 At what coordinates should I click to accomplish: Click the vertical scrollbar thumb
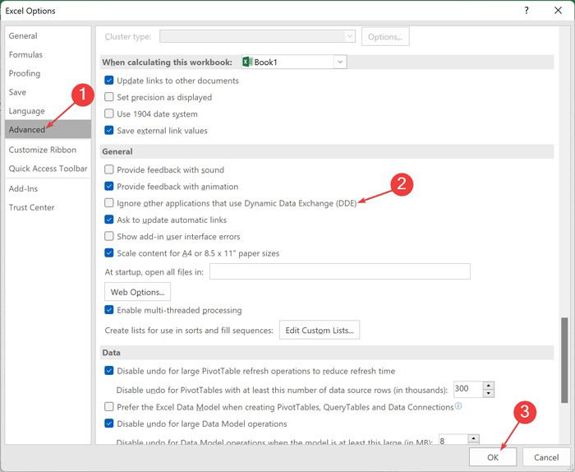coord(564,360)
